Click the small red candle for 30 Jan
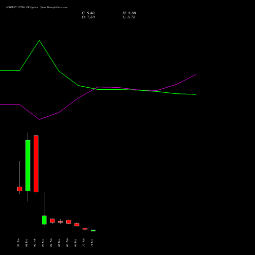This screenshot has height=255, width=255. [20, 189]
